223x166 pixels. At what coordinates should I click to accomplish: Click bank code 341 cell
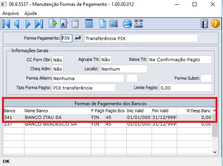click(14, 117)
